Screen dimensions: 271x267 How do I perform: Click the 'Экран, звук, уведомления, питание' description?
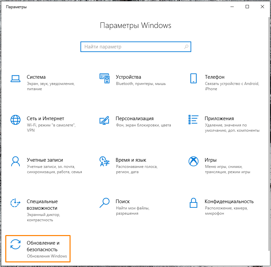point(51,86)
